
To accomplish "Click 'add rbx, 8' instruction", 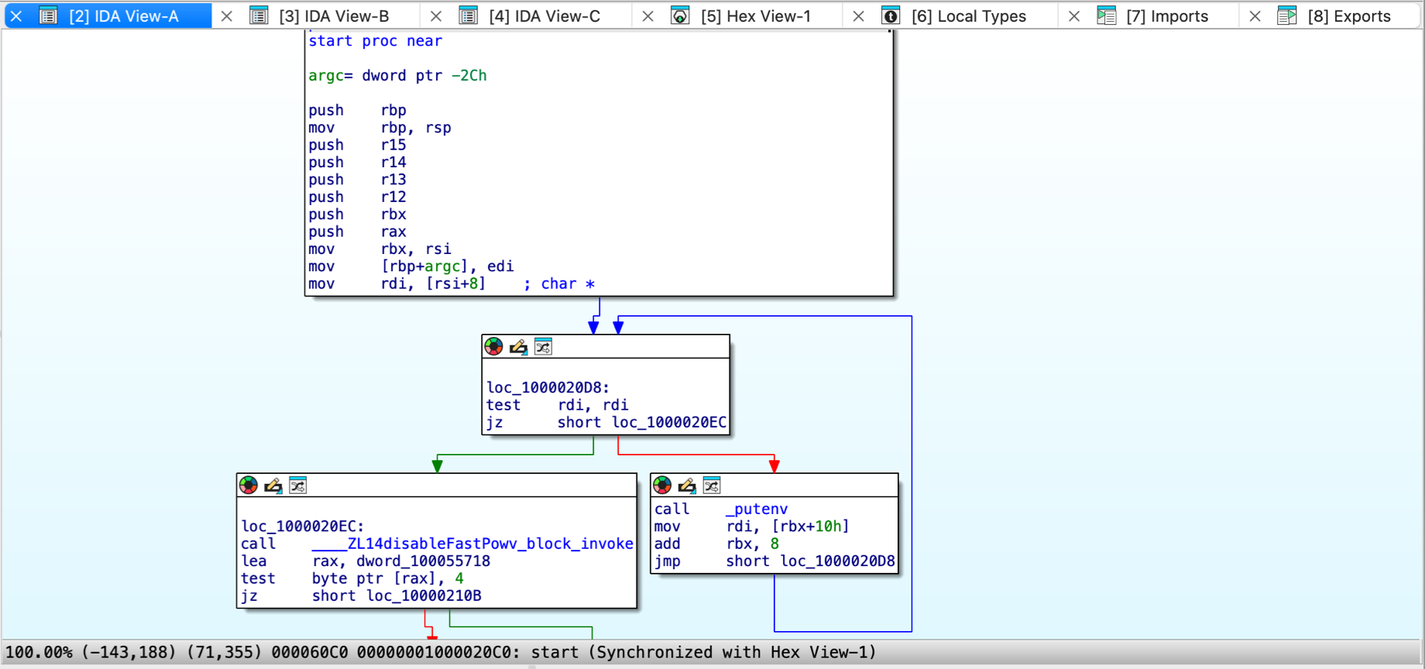I will tap(716, 544).
